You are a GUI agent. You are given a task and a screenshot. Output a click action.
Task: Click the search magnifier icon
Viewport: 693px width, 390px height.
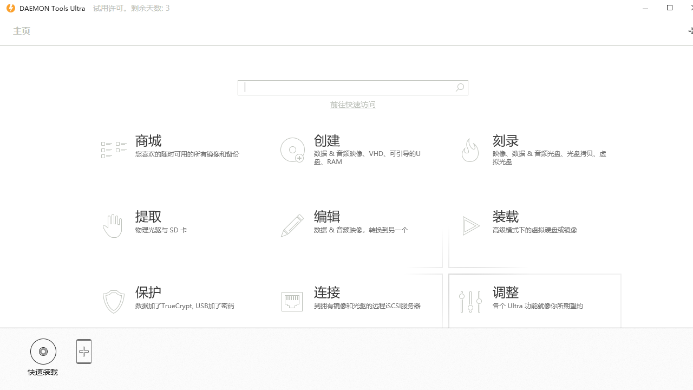coord(460,88)
